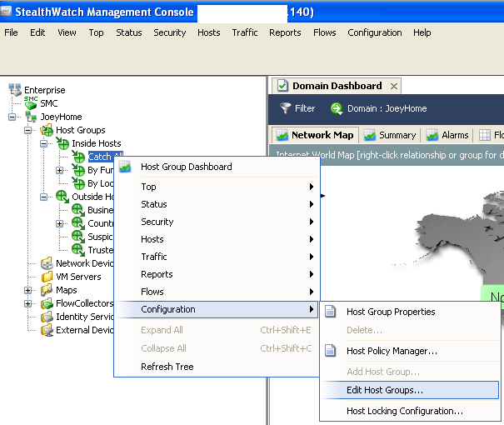504x425 pixels.
Task: Close the Domain Dashboard tab
Action: (x=394, y=86)
